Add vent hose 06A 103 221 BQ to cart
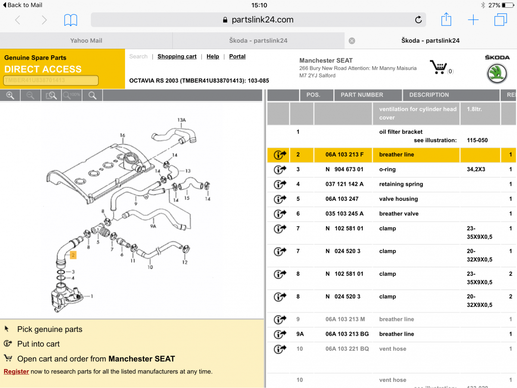Viewport: 517px width, 388px height. tap(280, 349)
